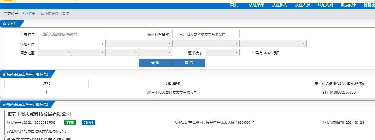Focus the 证书编号 input field

[72, 34]
